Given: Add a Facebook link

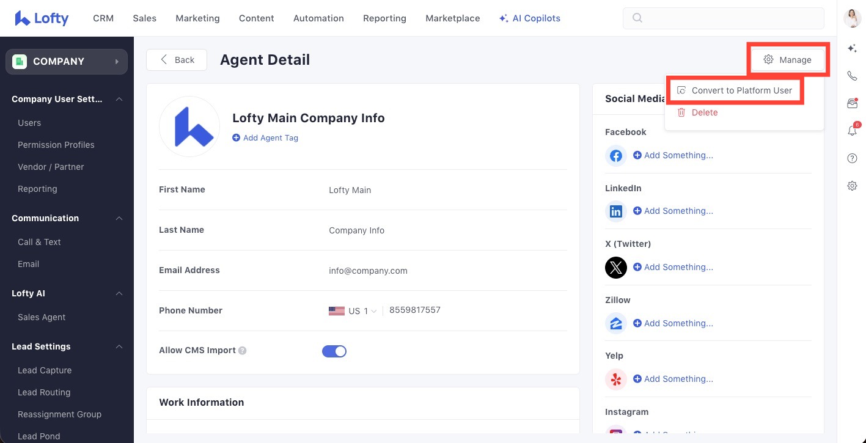Looking at the screenshot, I should (x=673, y=155).
